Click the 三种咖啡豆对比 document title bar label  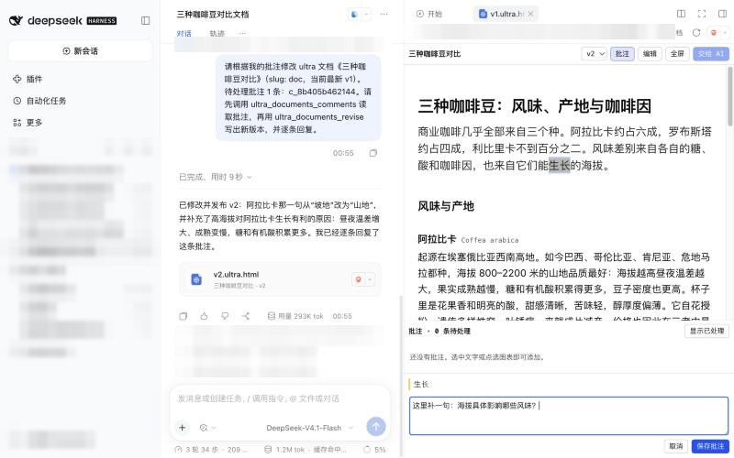[434, 54]
